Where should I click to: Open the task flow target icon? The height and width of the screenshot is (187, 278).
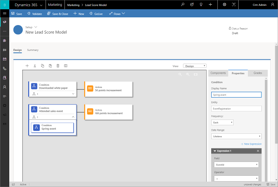pos(192,5)
